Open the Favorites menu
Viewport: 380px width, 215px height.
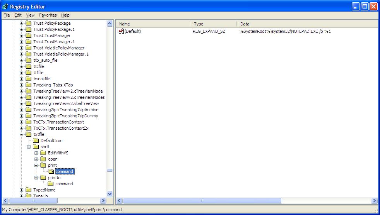[x=48, y=15]
